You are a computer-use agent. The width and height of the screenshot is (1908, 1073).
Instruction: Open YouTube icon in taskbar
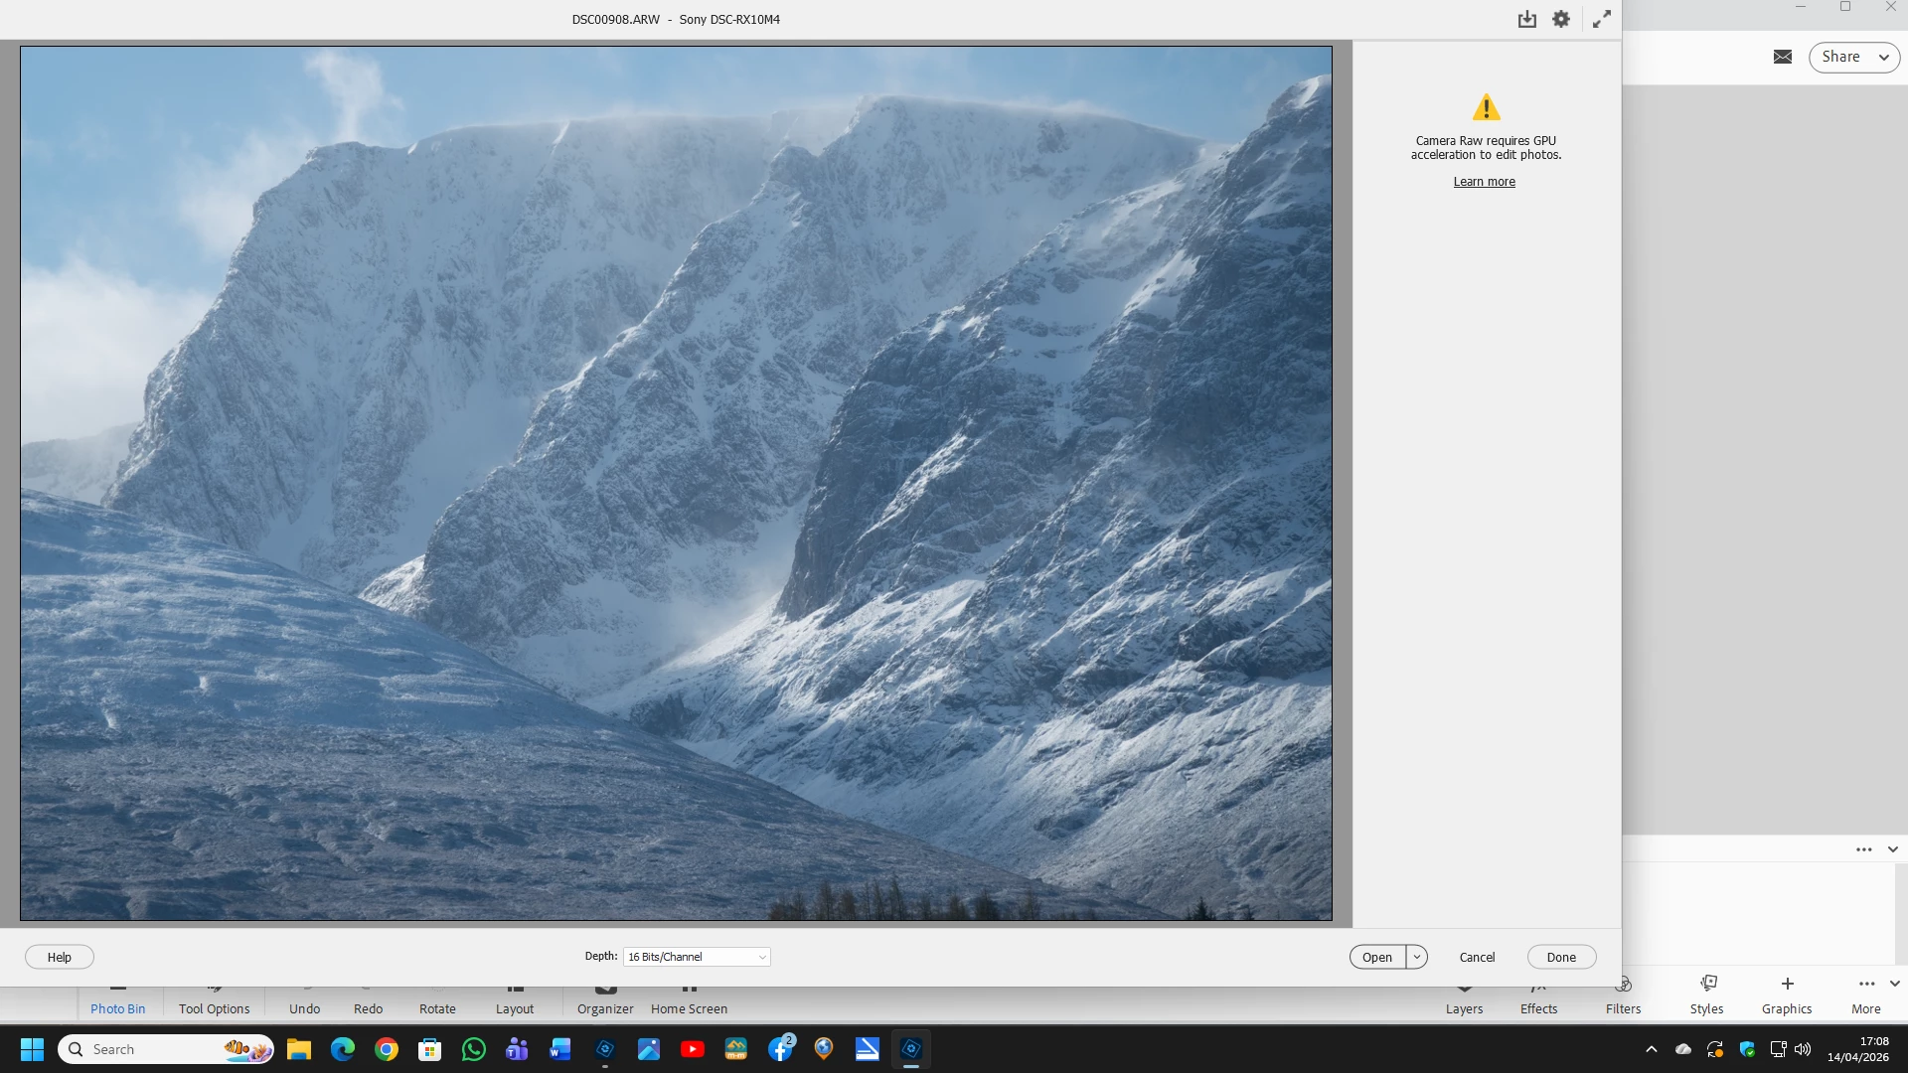[693, 1049]
